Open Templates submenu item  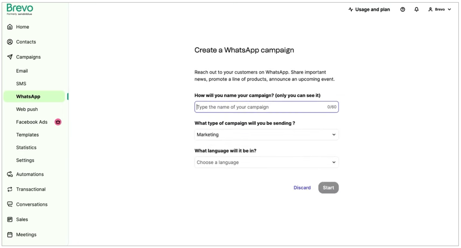tap(27, 134)
